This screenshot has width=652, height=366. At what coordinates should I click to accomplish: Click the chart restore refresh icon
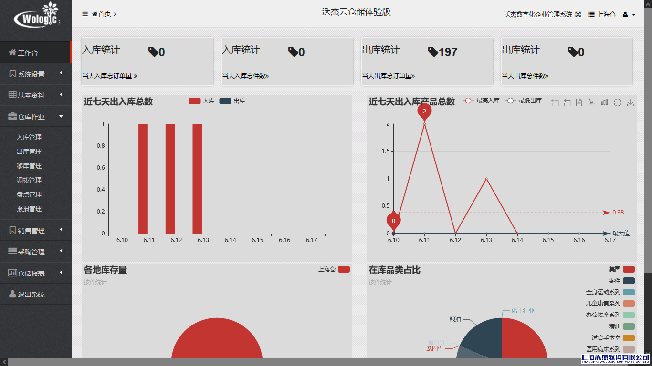618,102
